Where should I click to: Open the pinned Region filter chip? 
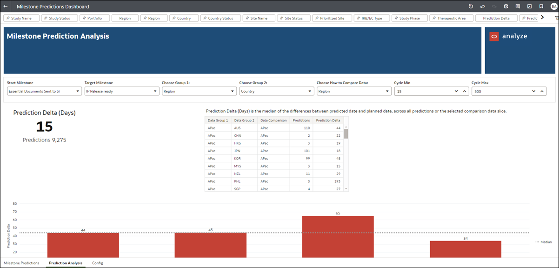153,18
